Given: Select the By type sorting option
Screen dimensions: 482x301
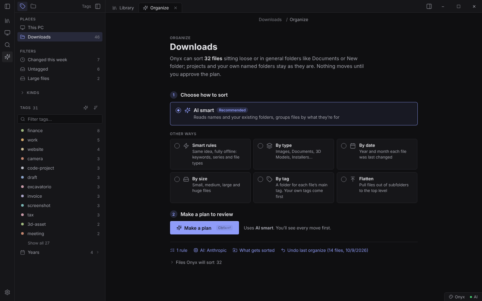Looking at the screenshot, I should coord(294,154).
